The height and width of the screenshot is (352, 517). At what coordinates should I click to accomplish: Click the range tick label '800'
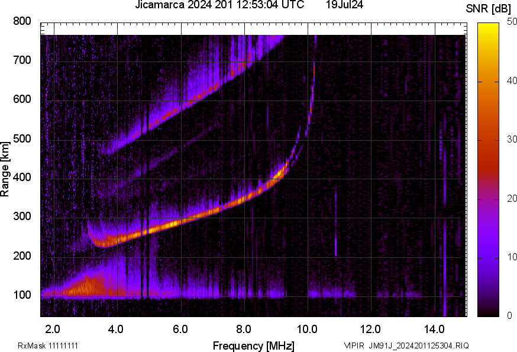click(22, 21)
